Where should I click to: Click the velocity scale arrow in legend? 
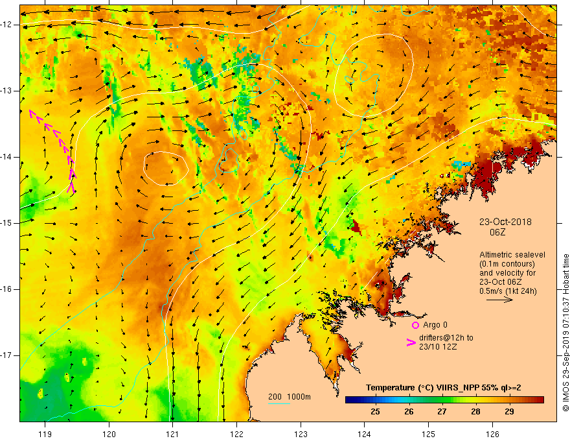499,300
